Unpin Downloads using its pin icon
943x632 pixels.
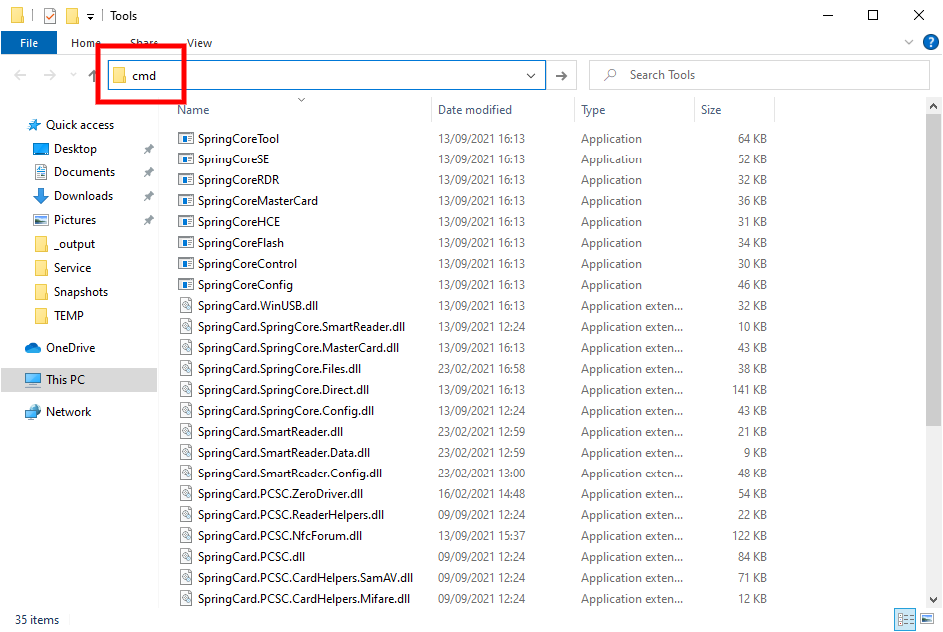point(148,196)
